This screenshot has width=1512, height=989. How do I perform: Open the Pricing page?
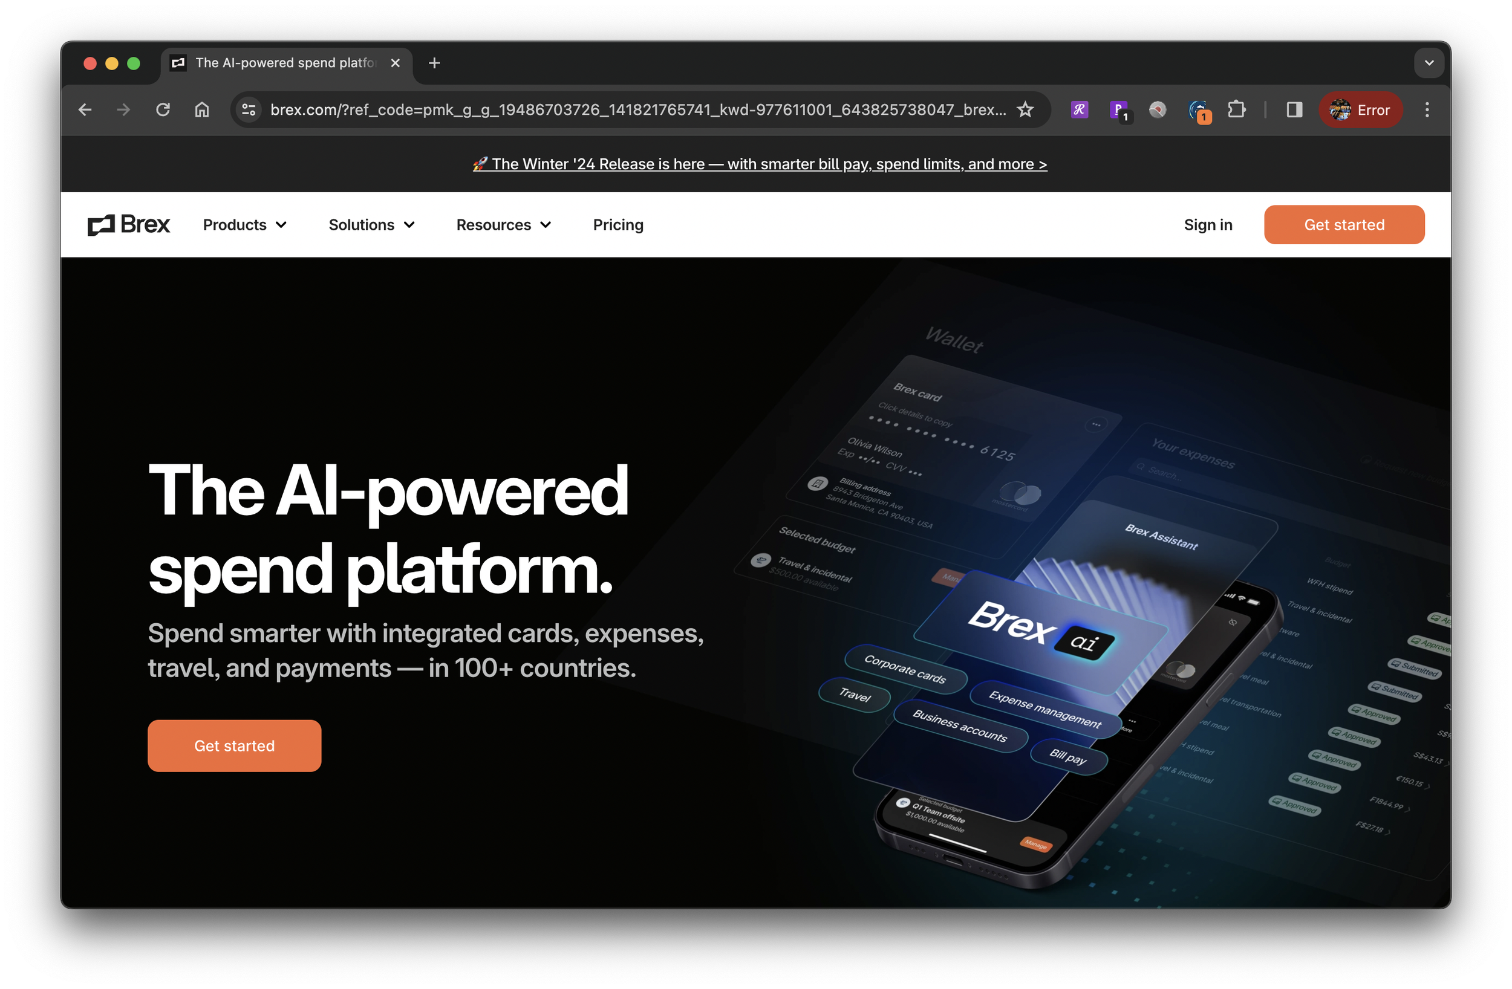(618, 225)
